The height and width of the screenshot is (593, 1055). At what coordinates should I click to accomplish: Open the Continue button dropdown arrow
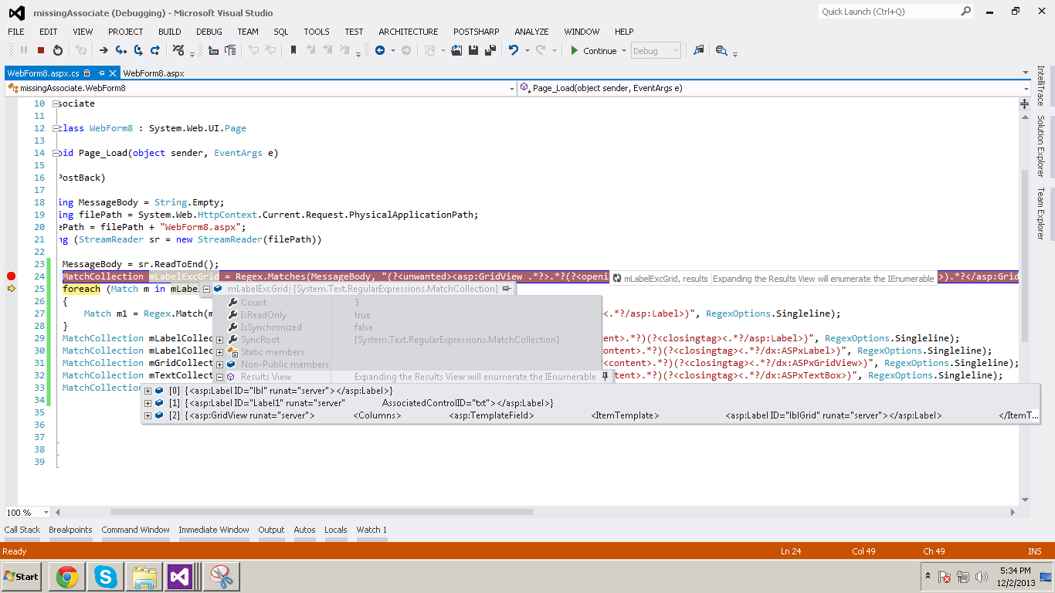(x=623, y=51)
